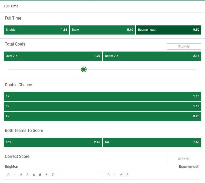The height and width of the screenshot is (183, 205).
Task: Click the Both Teams To Score heading
Action: click(x=24, y=130)
